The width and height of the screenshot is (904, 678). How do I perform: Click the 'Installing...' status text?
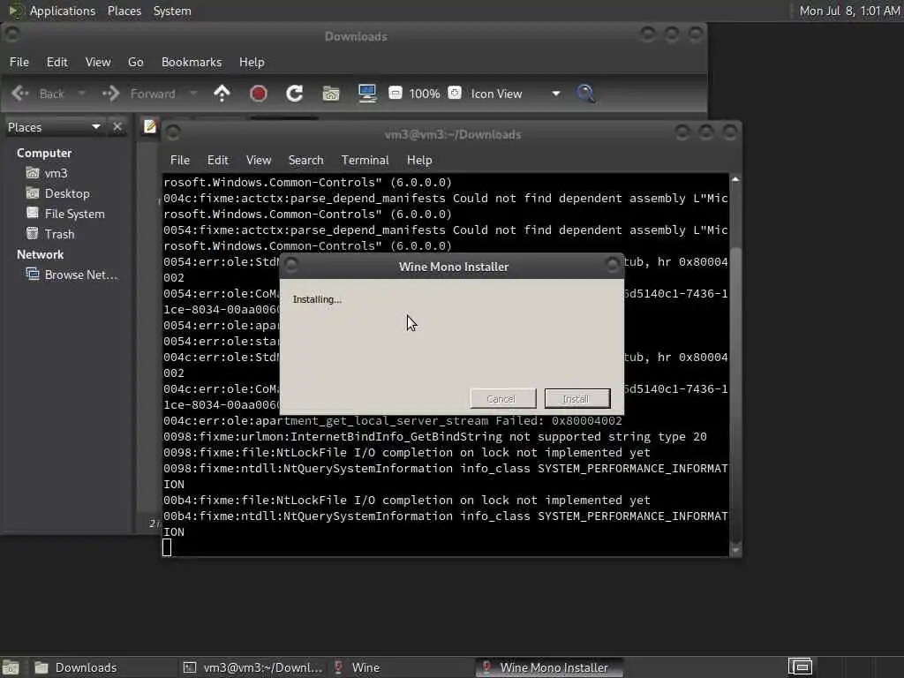pos(317,299)
